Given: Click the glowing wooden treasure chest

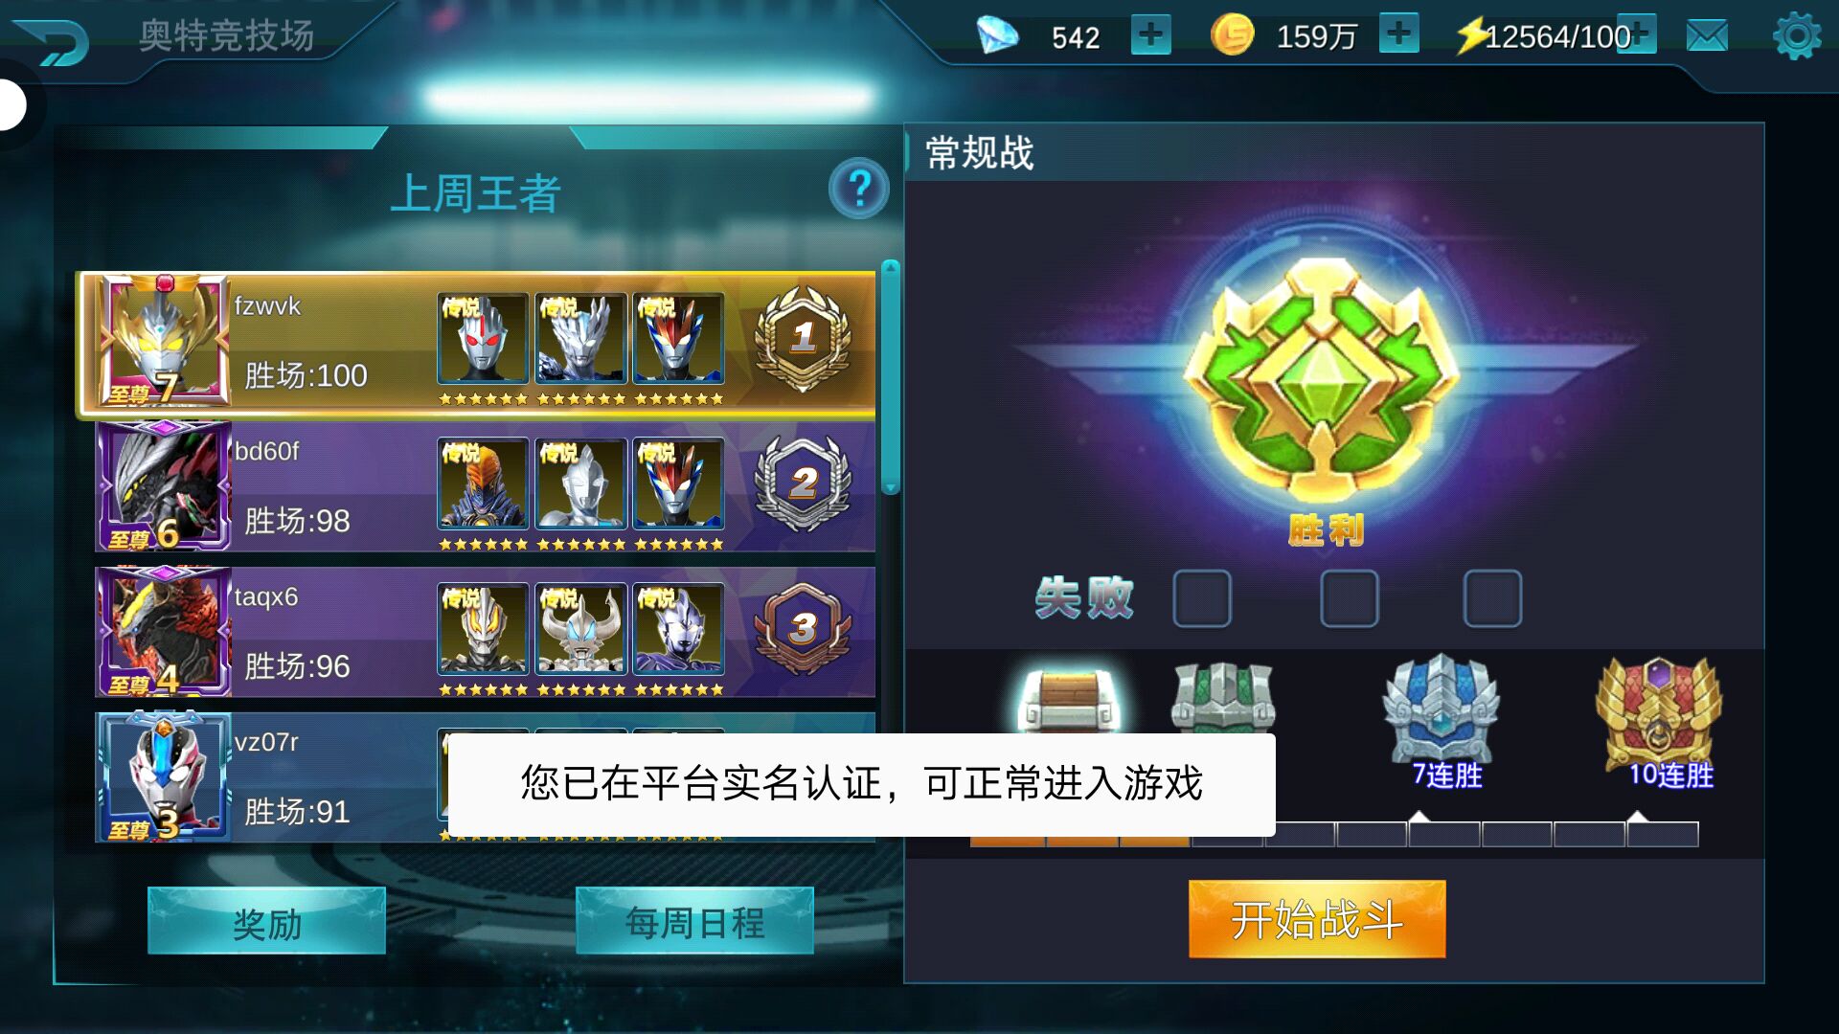Looking at the screenshot, I should 1065,699.
